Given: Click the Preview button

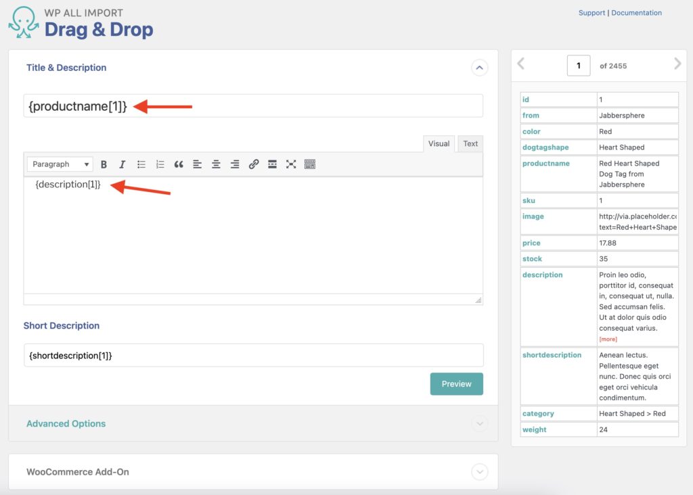Looking at the screenshot, I should [456, 383].
